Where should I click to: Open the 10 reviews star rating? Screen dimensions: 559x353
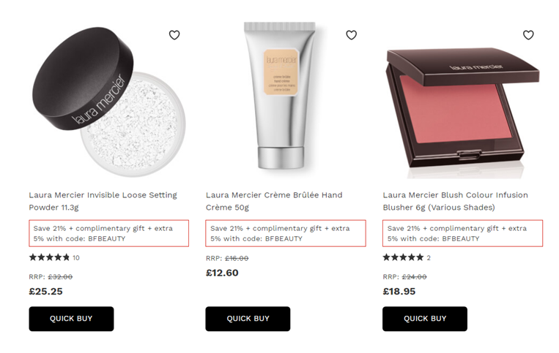54,258
